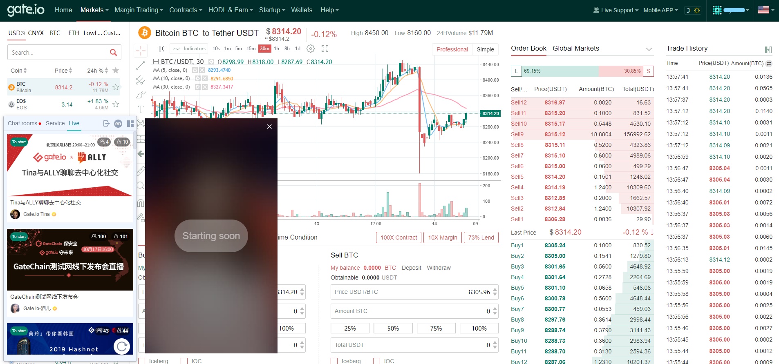Open chart settings gear icon
This screenshot has width=779, height=364.
pyautogui.click(x=311, y=49)
